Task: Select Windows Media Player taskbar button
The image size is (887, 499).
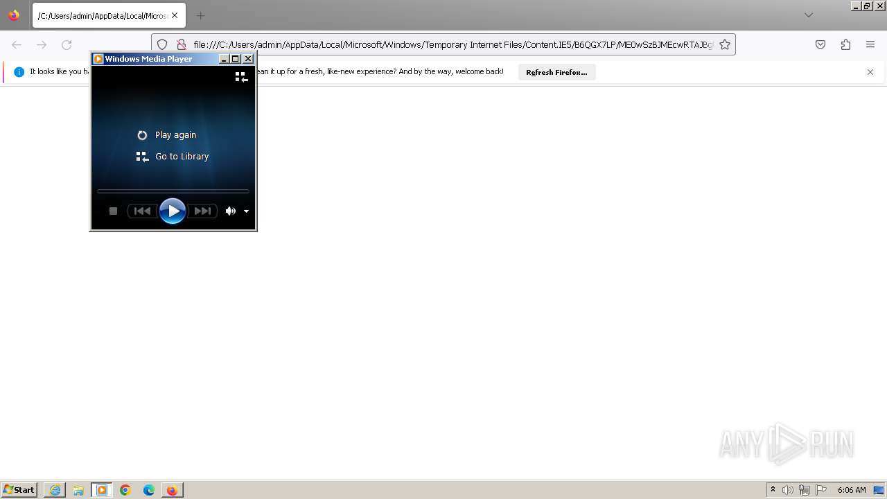Action: [x=102, y=490]
